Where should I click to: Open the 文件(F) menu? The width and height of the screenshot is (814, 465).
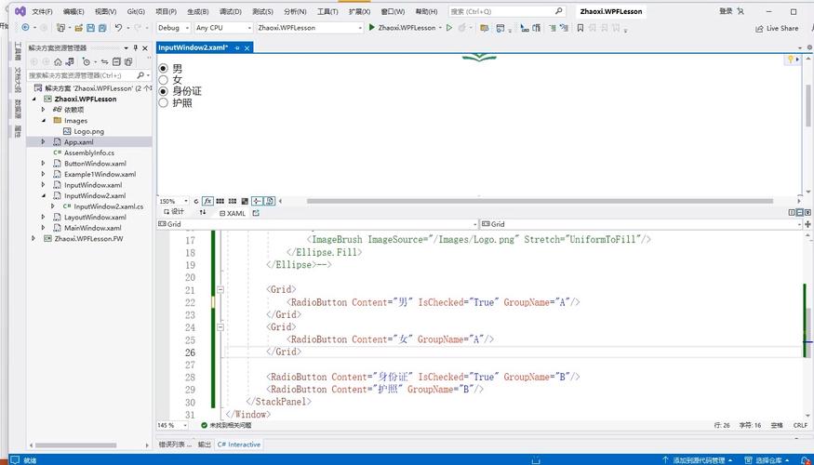click(x=42, y=11)
